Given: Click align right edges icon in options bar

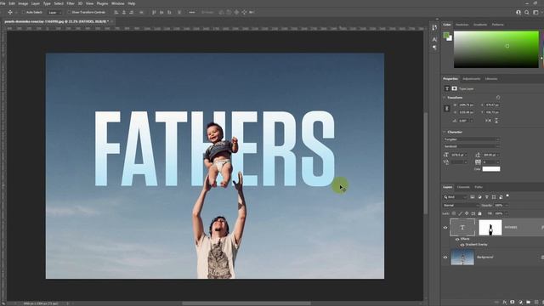Looking at the screenshot, I should (x=132, y=12).
